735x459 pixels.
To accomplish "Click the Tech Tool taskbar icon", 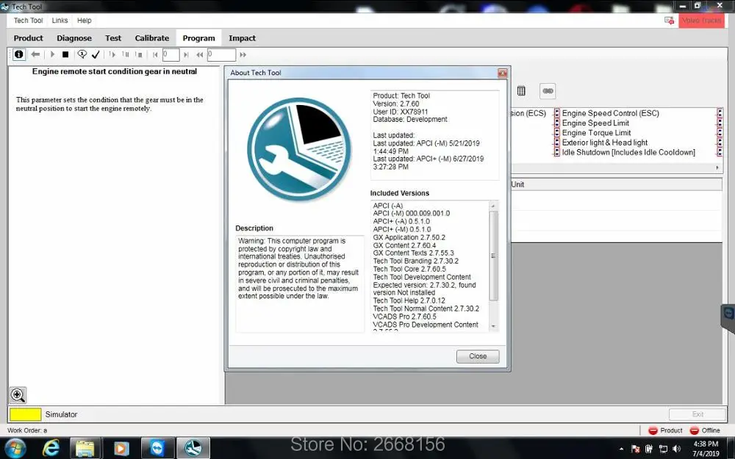I will pyautogui.click(x=193, y=448).
